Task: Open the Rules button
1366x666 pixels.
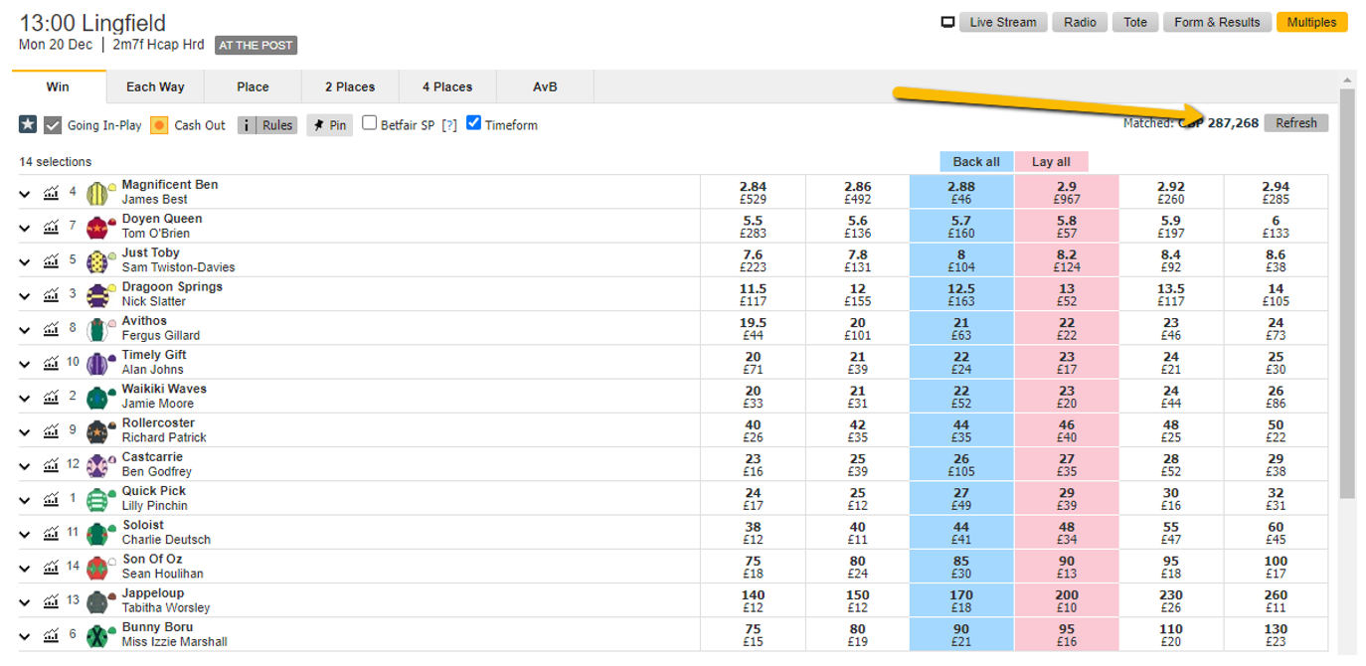Action: click(267, 125)
